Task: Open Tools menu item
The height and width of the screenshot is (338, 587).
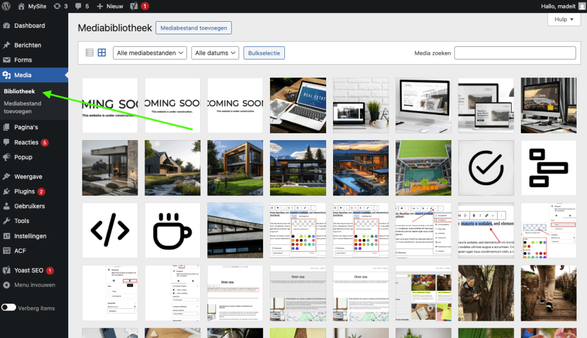Action: [x=34, y=221]
